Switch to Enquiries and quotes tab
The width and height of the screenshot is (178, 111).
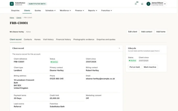106,40
